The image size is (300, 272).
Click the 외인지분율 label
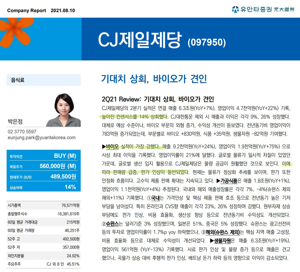[x=16, y=256]
